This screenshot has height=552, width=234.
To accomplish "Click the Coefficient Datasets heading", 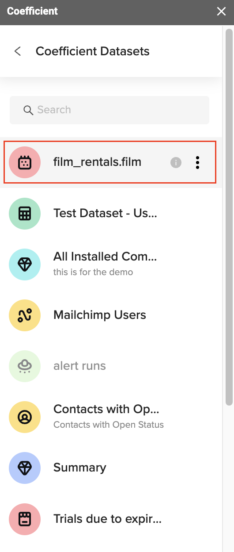I will coord(93,51).
